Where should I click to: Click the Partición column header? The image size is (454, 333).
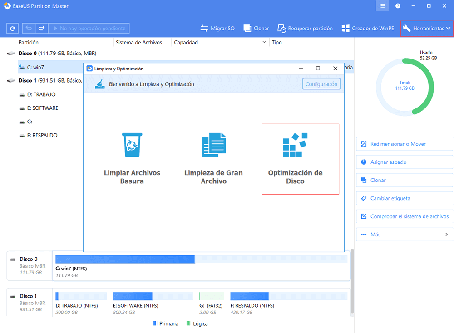pyautogui.click(x=28, y=43)
